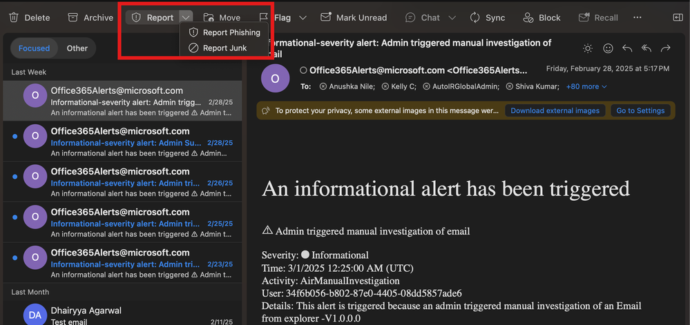690x325 pixels.
Task: Select the currently open 2/28/25 email row
Action: click(122, 101)
